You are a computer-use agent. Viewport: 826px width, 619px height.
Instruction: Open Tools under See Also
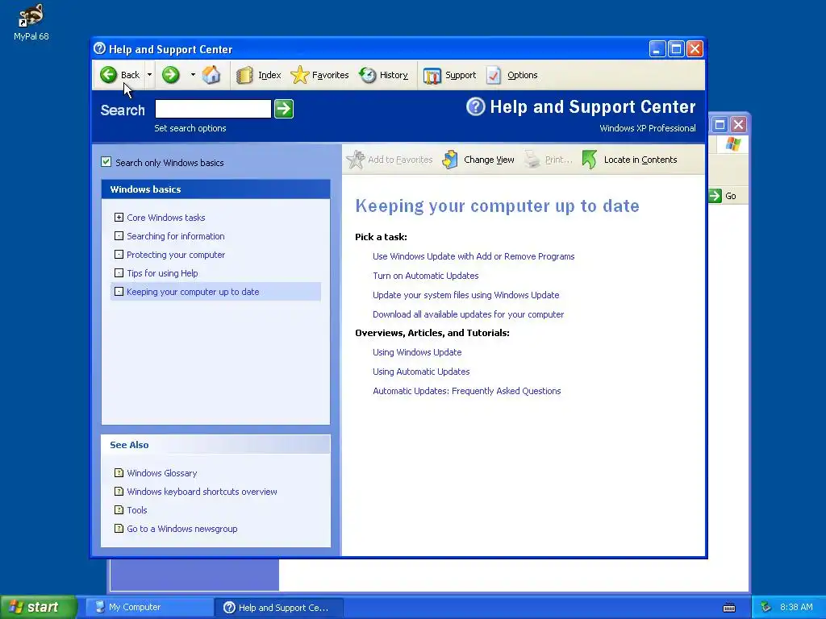coord(137,510)
